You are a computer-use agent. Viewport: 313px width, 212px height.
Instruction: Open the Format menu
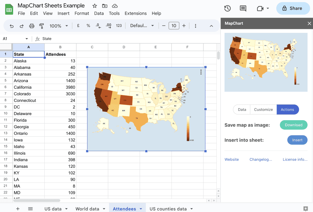tap(82, 13)
